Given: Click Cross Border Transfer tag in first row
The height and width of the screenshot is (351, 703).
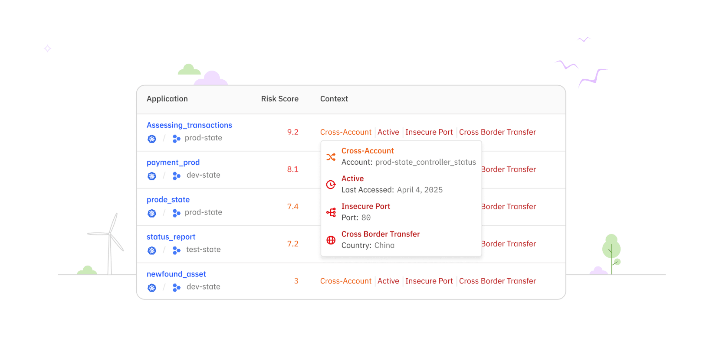Looking at the screenshot, I should (x=497, y=132).
